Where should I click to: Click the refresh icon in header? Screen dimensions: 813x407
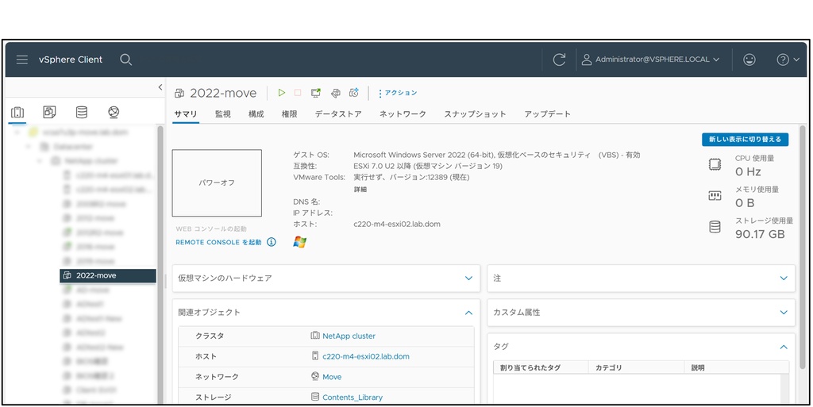pyautogui.click(x=559, y=60)
